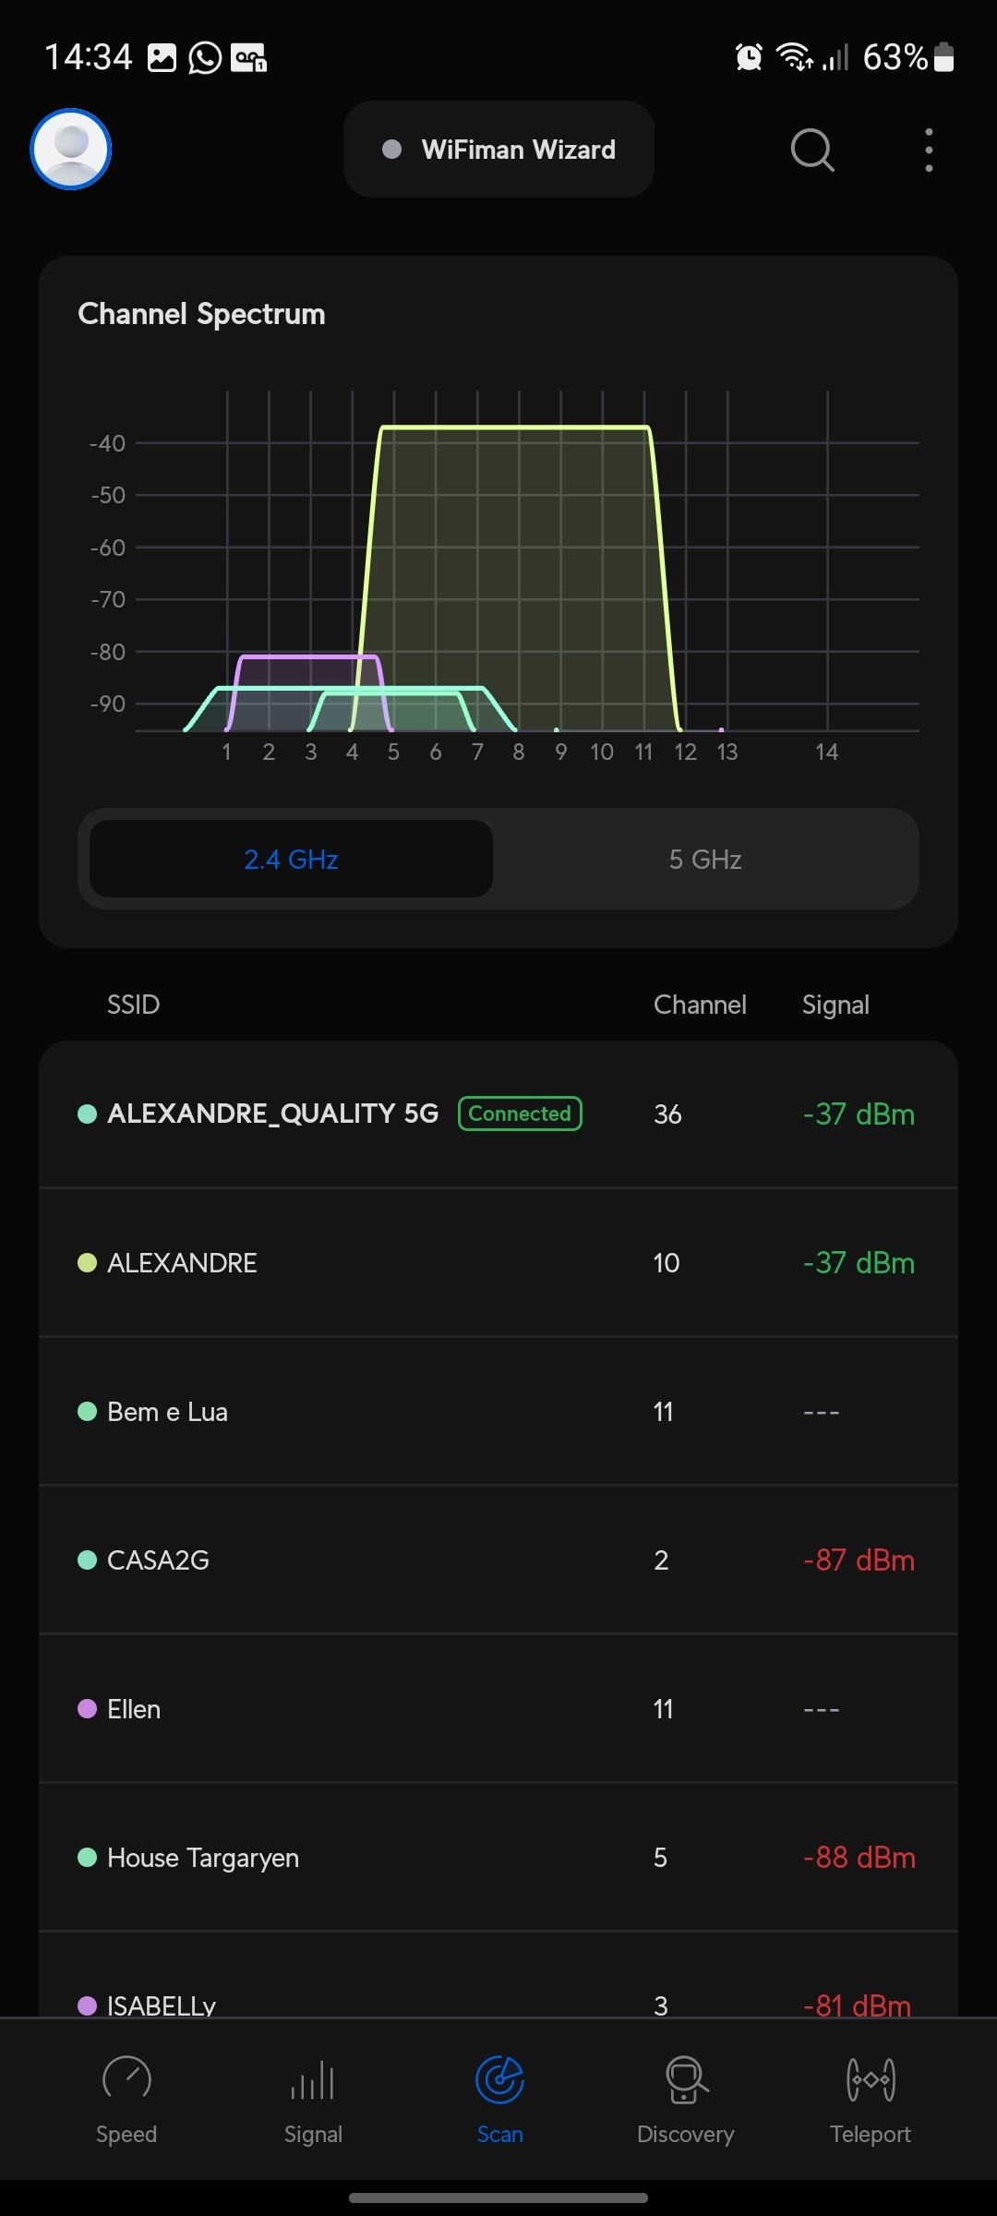Open the three-dot overflow menu

[929, 150]
